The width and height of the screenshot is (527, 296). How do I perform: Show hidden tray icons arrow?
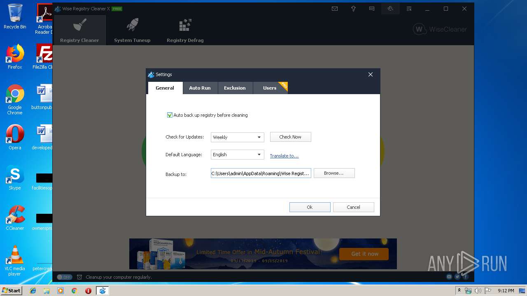[x=459, y=291]
